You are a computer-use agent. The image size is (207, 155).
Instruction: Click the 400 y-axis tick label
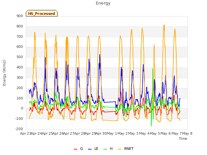(x=20, y=67)
